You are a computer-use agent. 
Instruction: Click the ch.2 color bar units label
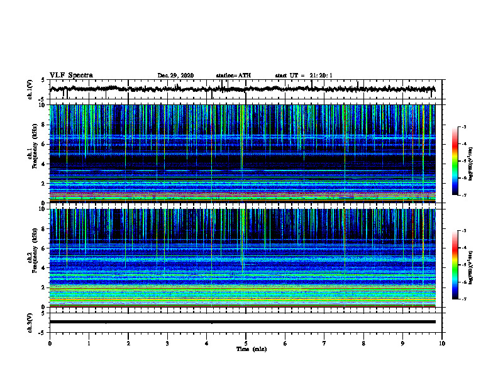471,267
